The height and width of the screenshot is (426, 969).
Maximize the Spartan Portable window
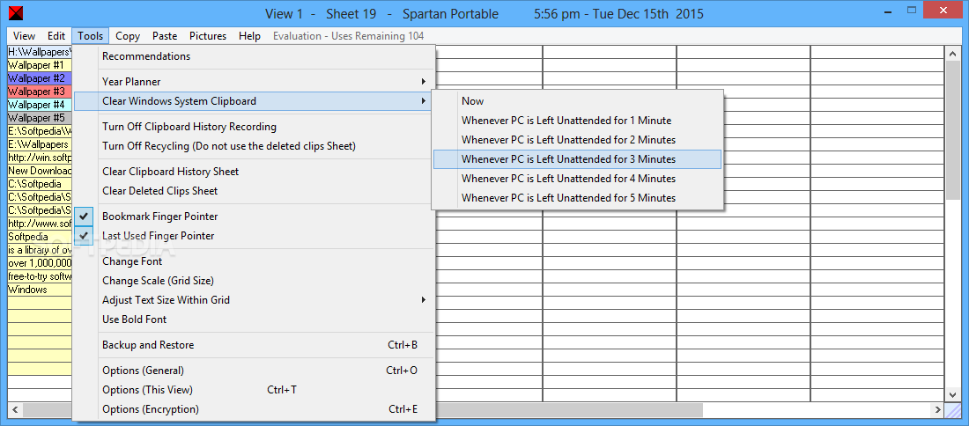coord(912,11)
